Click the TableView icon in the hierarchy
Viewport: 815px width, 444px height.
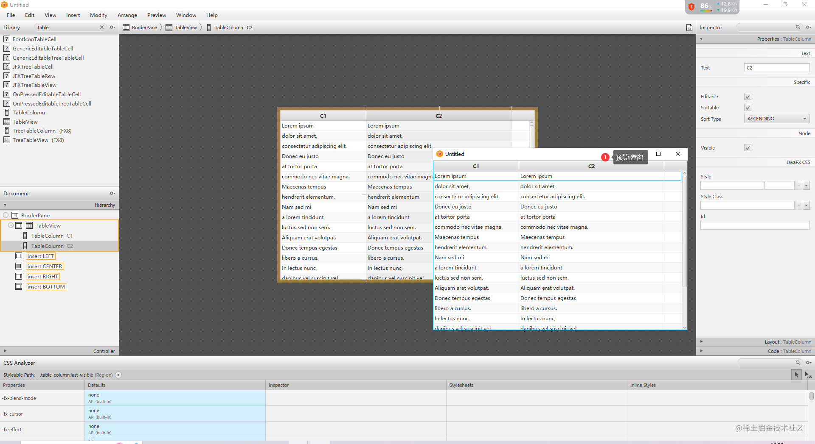(29, 225)
